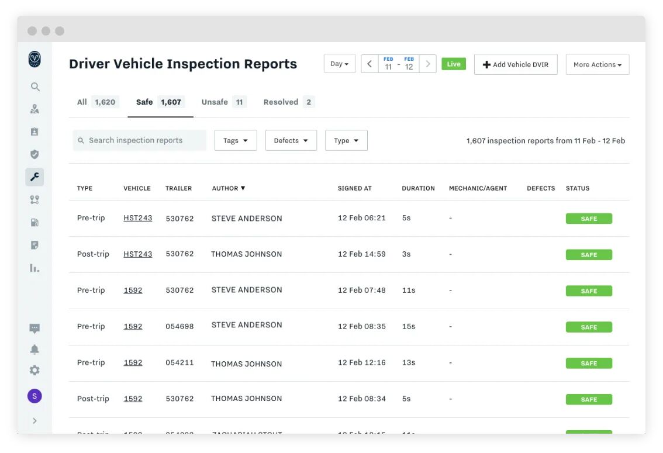Image resolution: width=663 pixels, height=453 pixels.
Task: Focus the Search inspection reports field
Action: pyautogui.click(x=140, y=140)
